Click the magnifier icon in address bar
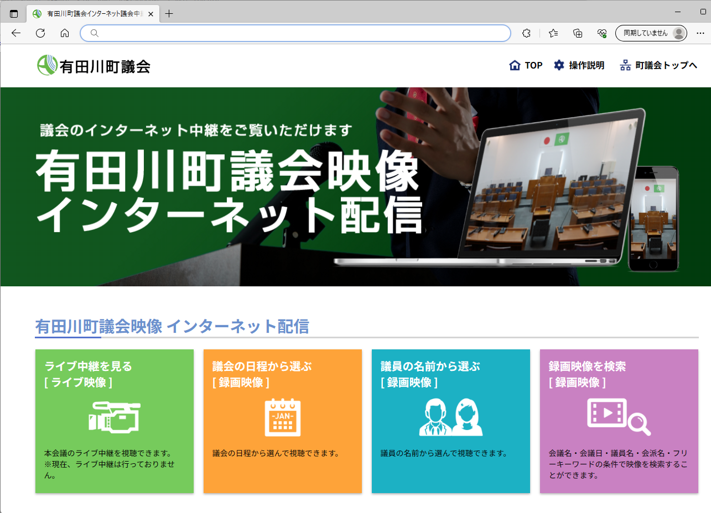The image size is (711, 513). pos(95,33)
